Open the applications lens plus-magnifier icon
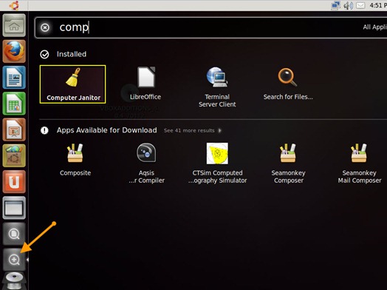 [x=14, y=260]
